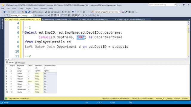Toggle Include Actual Execution Plan icon
Viewport: 191px width, 107px height.
tap(62, 15)
